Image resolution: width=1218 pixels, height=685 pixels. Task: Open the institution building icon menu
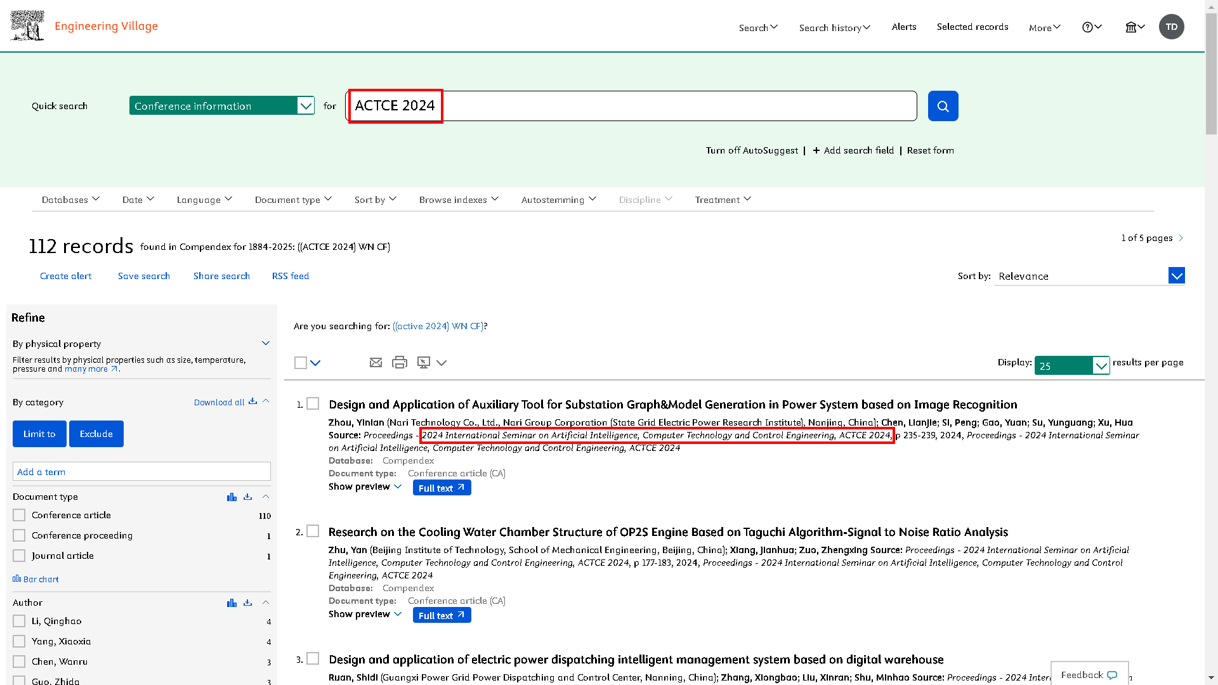coord(1135,27)
